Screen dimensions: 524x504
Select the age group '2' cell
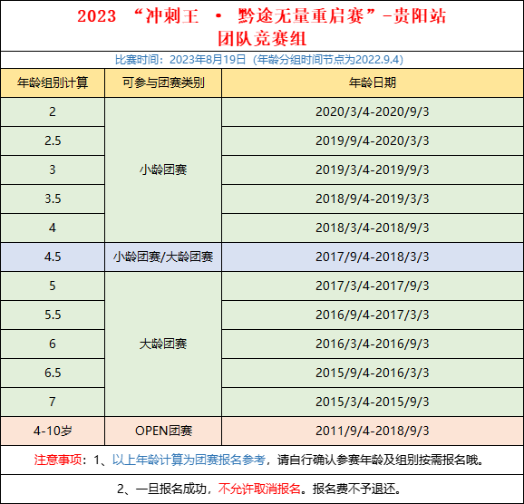53,111
